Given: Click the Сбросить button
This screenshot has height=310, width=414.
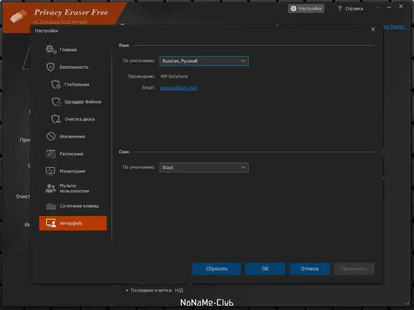Looking at the screenshot, I should 216,269.
